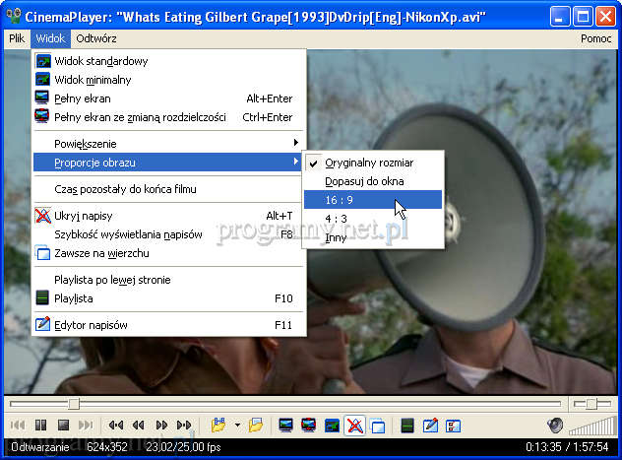Click 'Pomoc' in the menu bar
The image size is (622, 460).
(595, 38)
